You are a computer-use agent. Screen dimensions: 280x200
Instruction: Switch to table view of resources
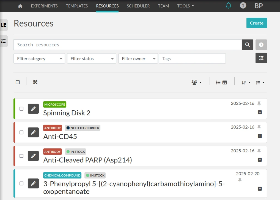[224, 82]
